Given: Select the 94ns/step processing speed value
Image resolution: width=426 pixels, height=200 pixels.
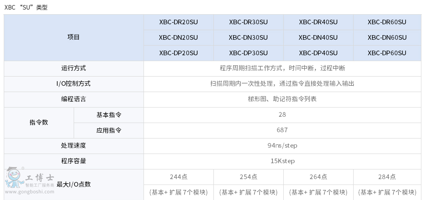Looking at the screenshot, I should pyautogui.click(x=282, y=146).
